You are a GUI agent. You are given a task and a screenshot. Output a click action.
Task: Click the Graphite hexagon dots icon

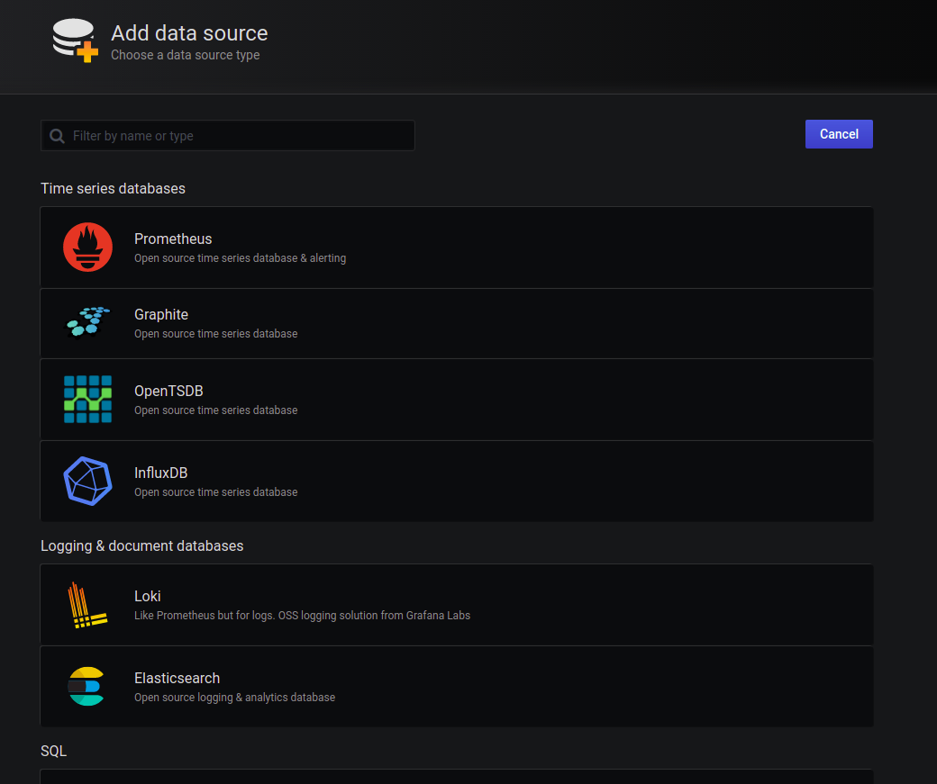coord(88,322)
